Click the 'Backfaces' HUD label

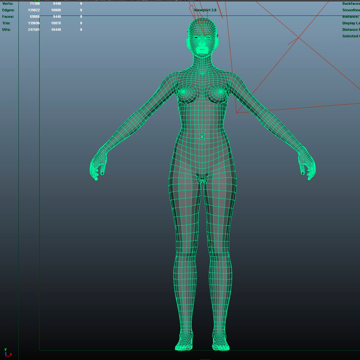[x=351, y=4]
